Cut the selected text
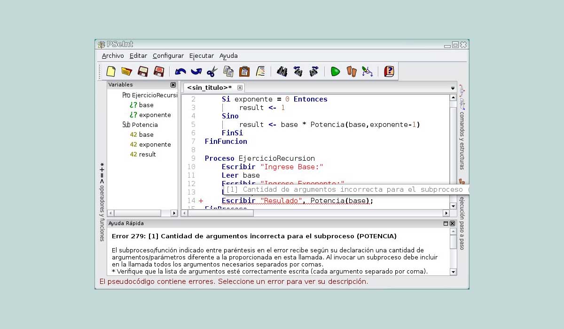Image resolution: width=564 pixels, height=329 pixels. tap(211, 71)
